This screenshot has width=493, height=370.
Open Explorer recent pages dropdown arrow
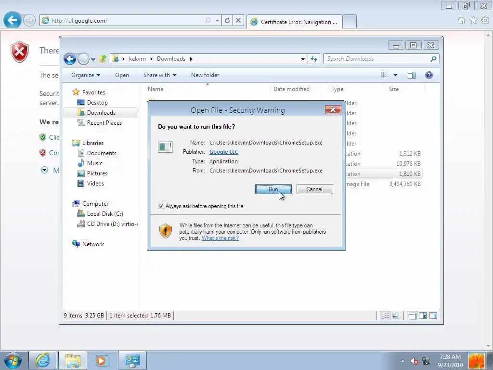pos(93,59)
